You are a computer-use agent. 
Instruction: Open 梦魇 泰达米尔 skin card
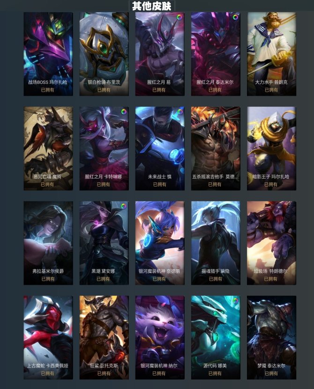point(271,338)
